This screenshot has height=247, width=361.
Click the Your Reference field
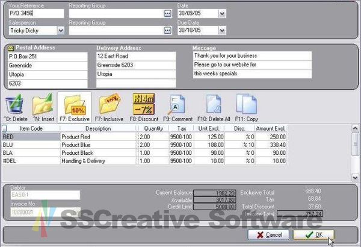click(36, 13)
